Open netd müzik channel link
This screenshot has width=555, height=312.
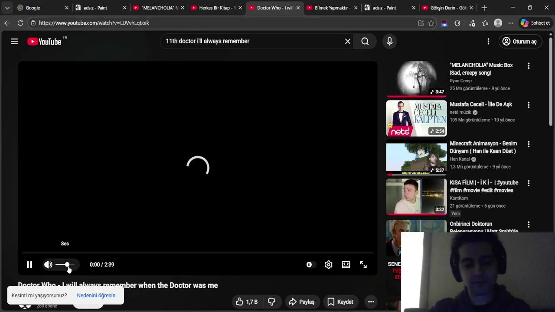click(460, 112)
